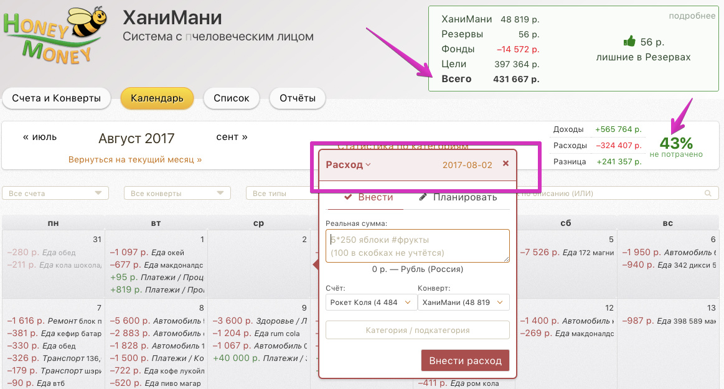The width and height of the screenshot is (724, 389).
Task: Open the Список view
Action: pyautogui.click(x=231, y=98)
